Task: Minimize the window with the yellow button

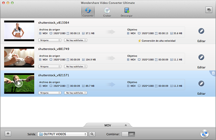Action: pyautogui.click(x=8, y=3)
